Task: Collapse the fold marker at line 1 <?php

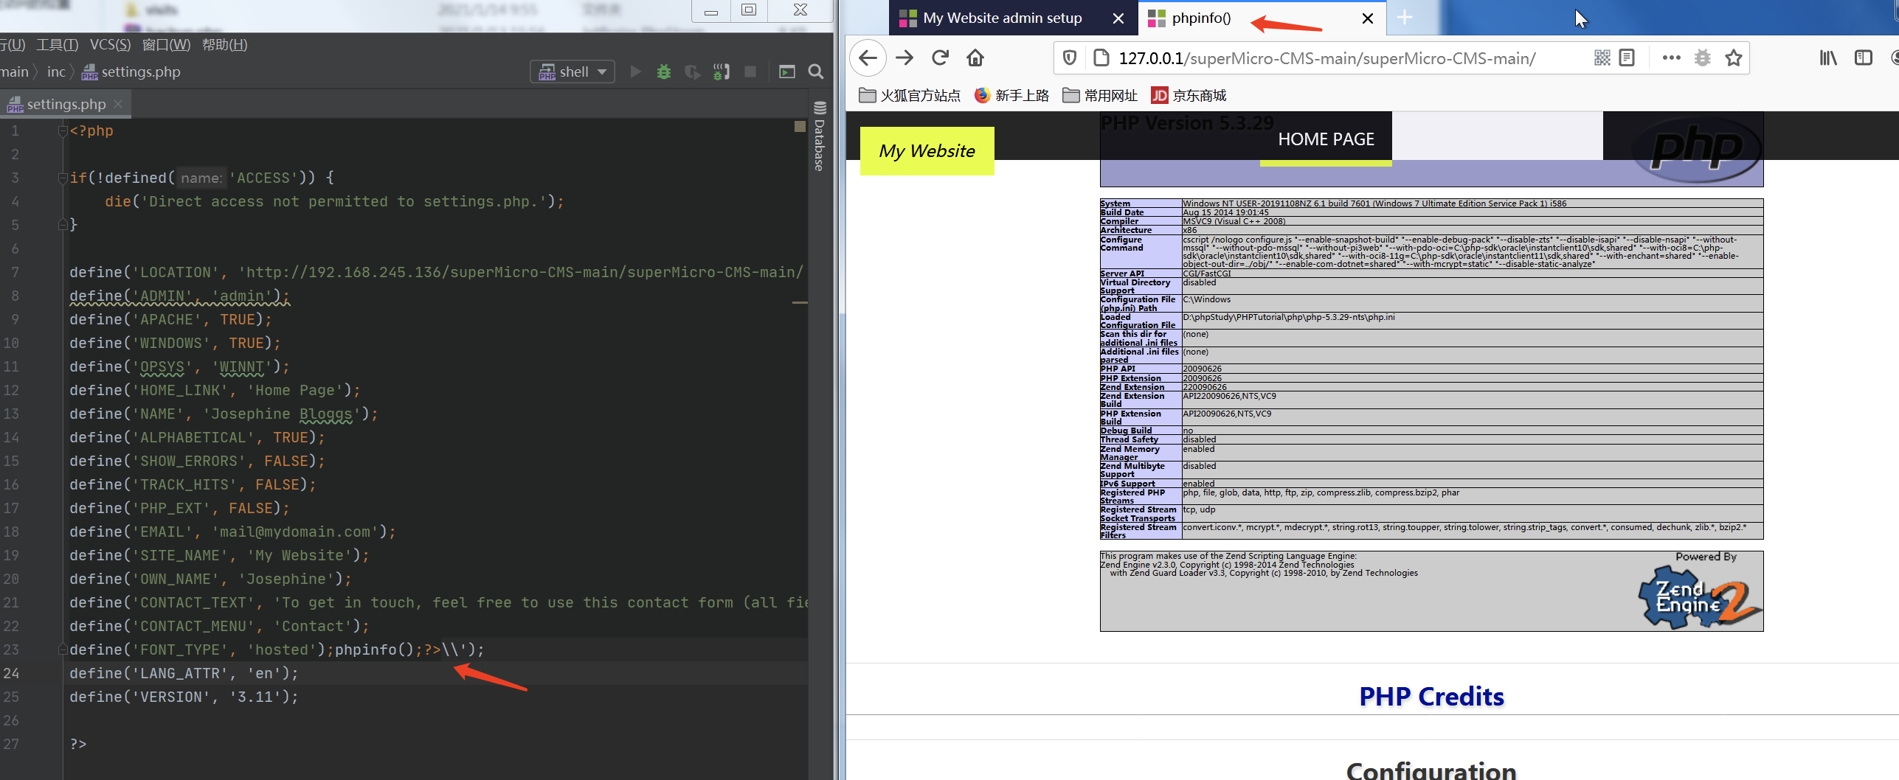Action: tap(63, 131)
